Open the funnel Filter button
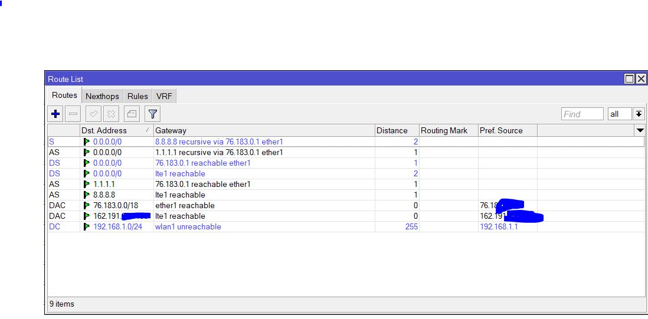Viewport: 648px width, 319px height. (152, 114)
